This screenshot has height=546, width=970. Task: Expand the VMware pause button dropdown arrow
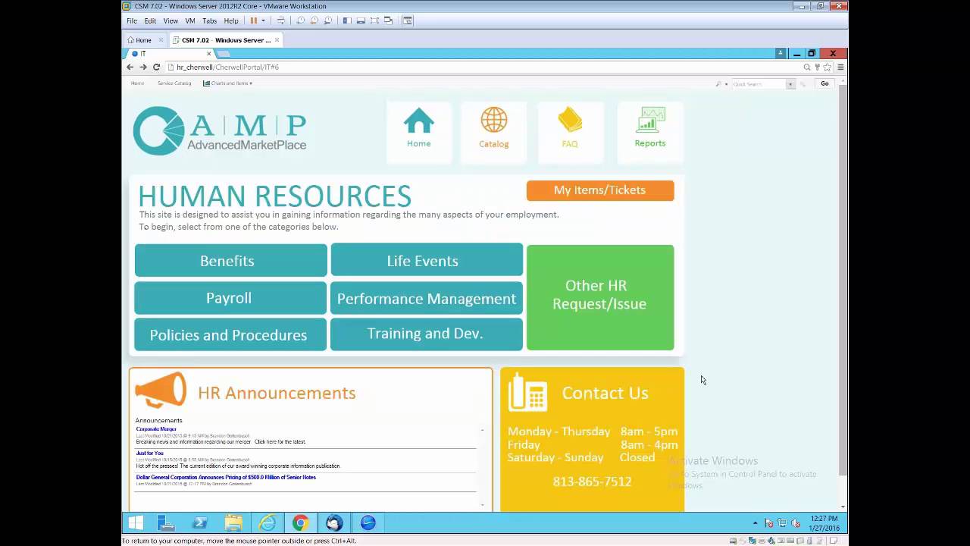coord(263,20)
